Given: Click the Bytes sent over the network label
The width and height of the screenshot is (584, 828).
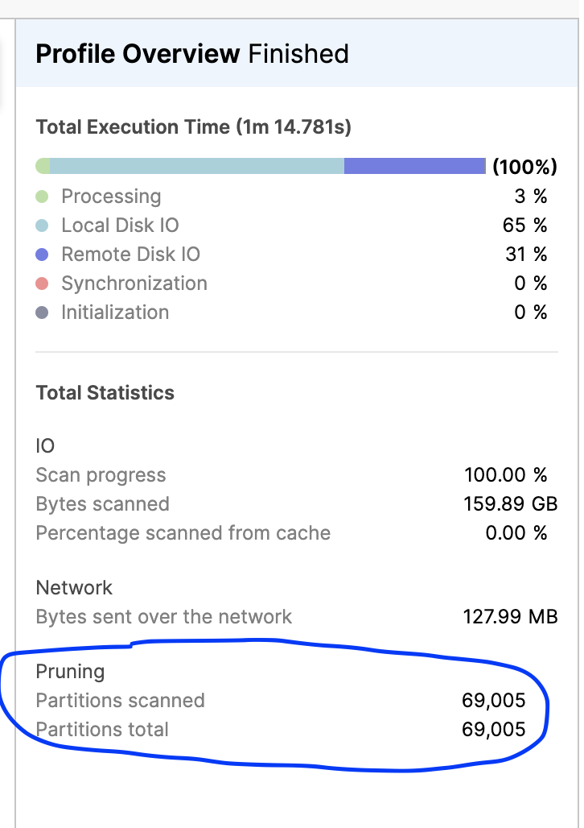Looking at the screenshot, I should pyautogui.click(x=163, y=617).
